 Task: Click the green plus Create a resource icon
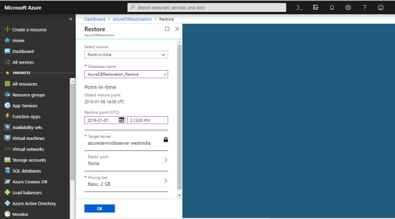[7, 30]
